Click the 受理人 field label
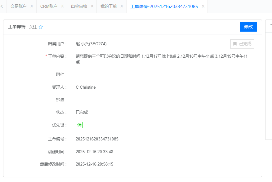The width and height of the screenshot is (272, 182). (59, 87)
